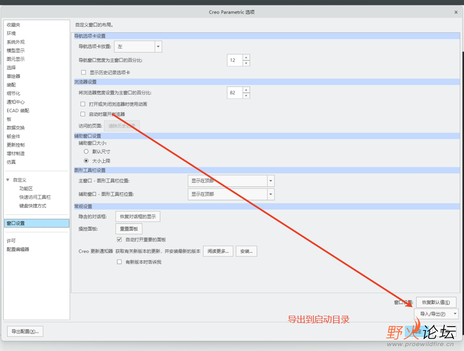This screenshot has width=464, height=351.
Task: Open 辅助窗口 graphics toolbar position dropdown
Action: pyautogui.click(x=271, y=194)
